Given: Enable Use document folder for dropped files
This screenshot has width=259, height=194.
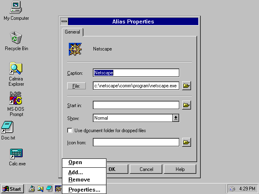Looking at the screenshot, I should pos(70,131).
